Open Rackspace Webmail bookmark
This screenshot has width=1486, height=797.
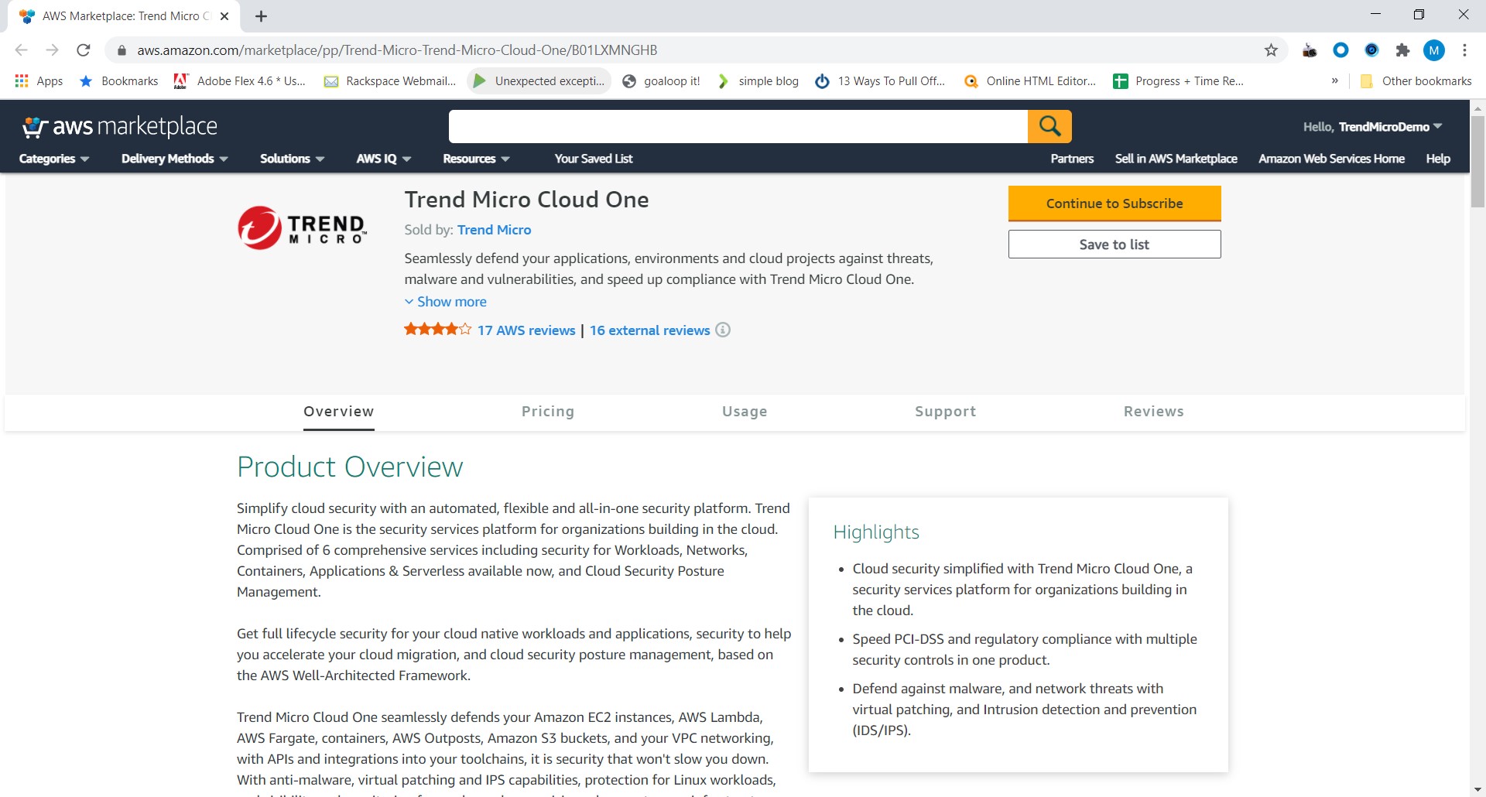click(390, 81)
